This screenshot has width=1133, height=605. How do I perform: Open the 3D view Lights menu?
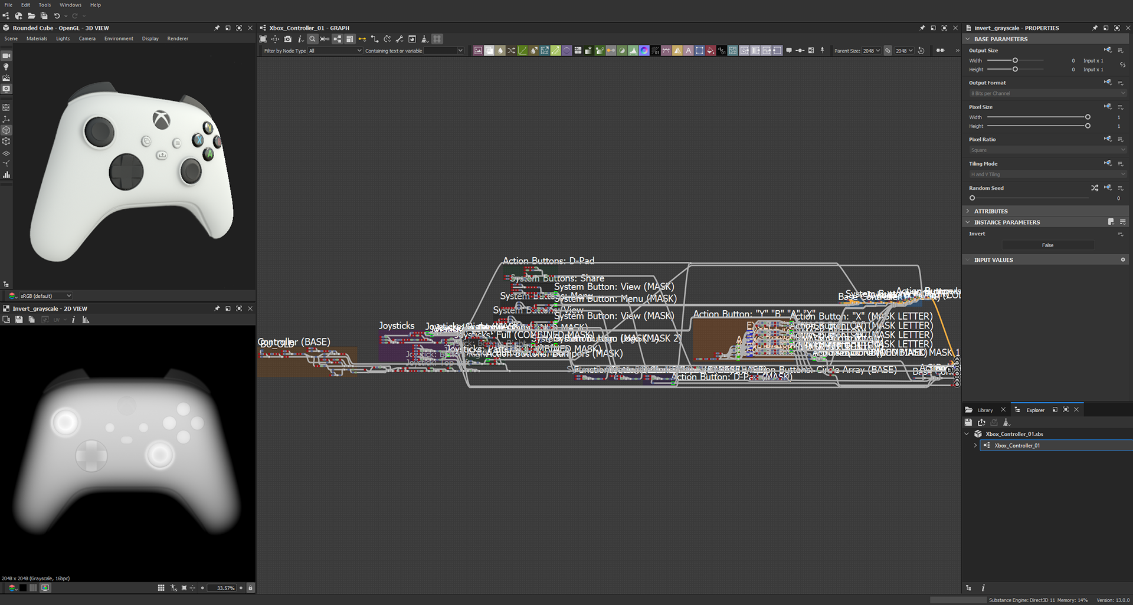pos(63,38)
